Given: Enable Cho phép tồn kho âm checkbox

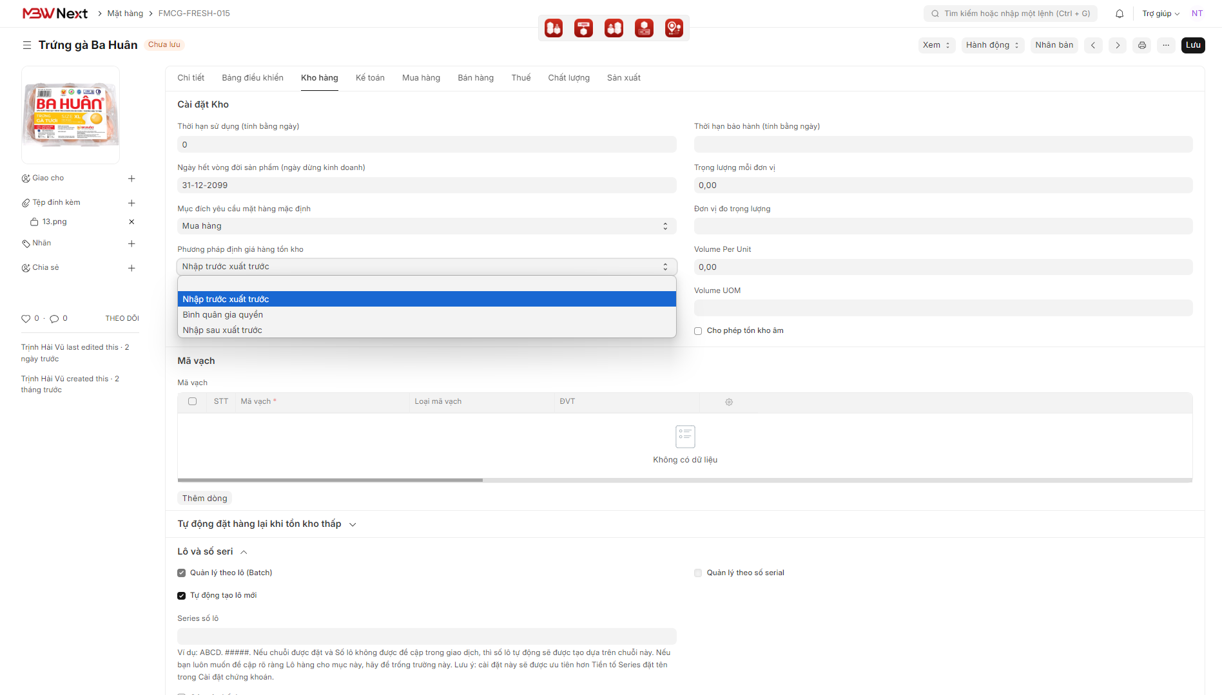Looking at the screenshot, I should click(x=698, y=331).
